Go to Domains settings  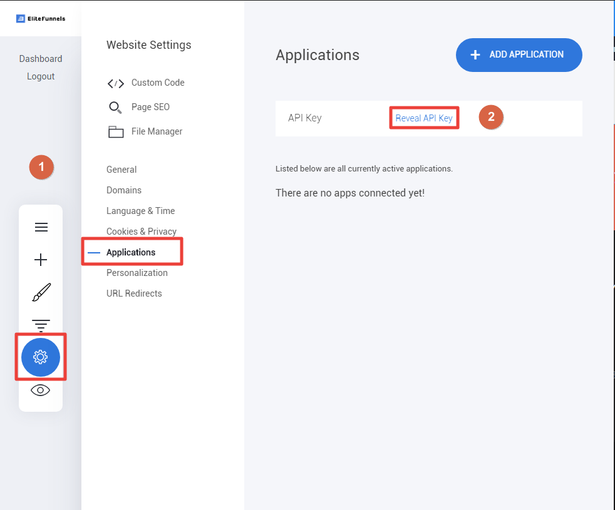[x=124, y=190]
